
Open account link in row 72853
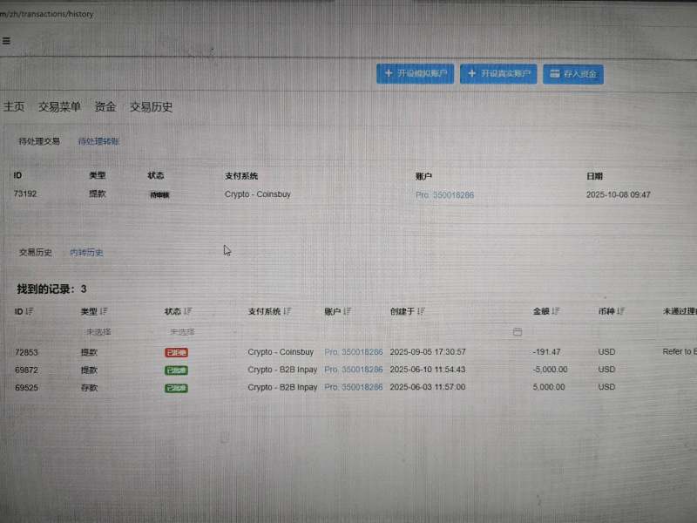coord(354,352)
